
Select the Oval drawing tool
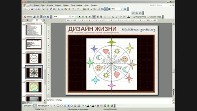point(62,106)
